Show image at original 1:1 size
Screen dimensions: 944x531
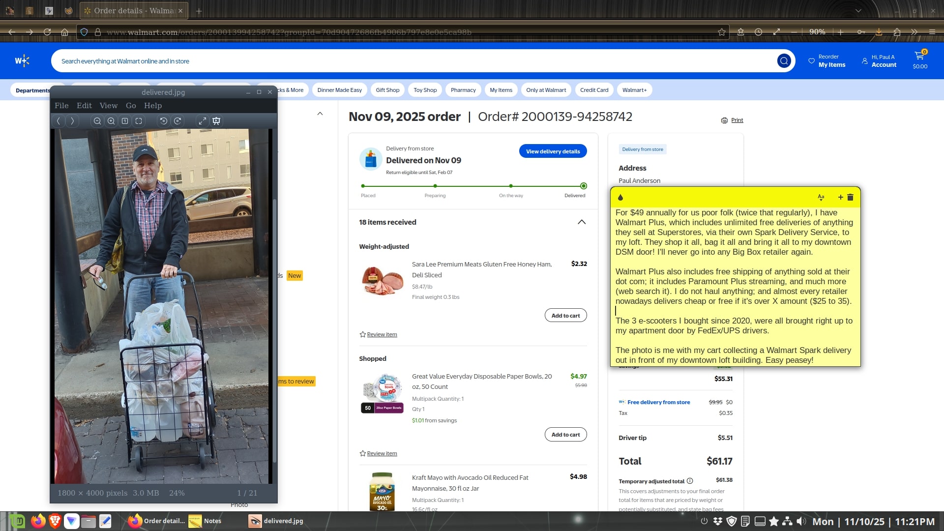125,121
